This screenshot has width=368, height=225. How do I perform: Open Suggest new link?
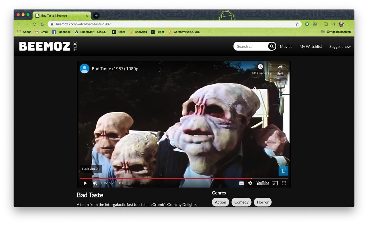point(340,47)
